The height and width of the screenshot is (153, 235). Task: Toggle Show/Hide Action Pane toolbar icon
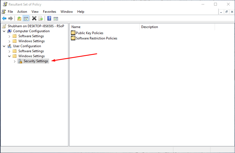pos(56,19)
